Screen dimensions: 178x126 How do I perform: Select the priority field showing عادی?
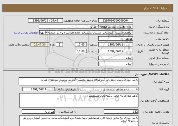click(116, 39)
